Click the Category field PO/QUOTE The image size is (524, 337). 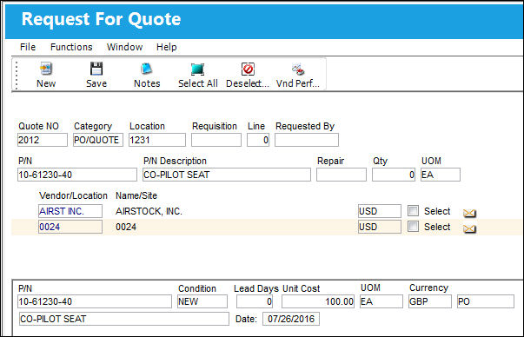[x=98, y=140]
